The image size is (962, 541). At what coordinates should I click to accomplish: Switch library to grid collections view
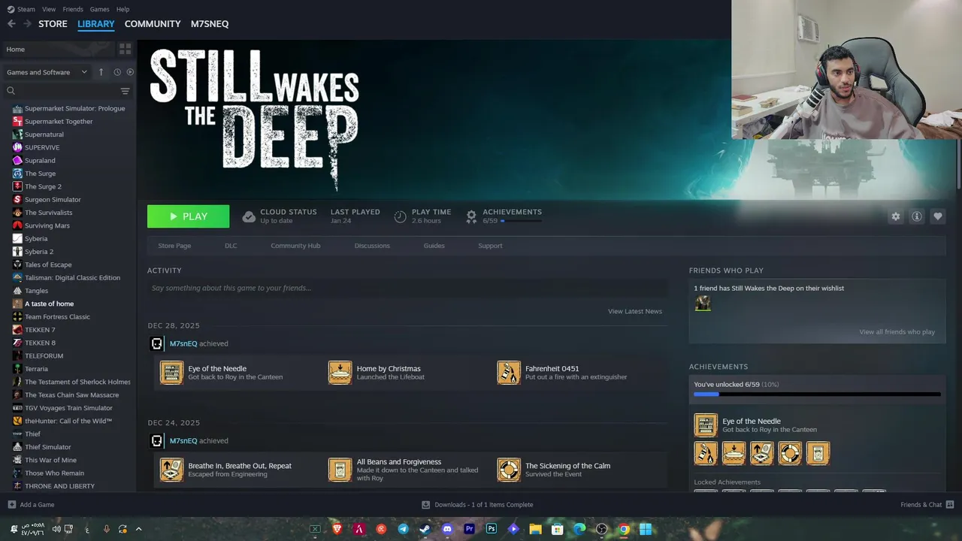pyautogui.click(x=125, y=49)
